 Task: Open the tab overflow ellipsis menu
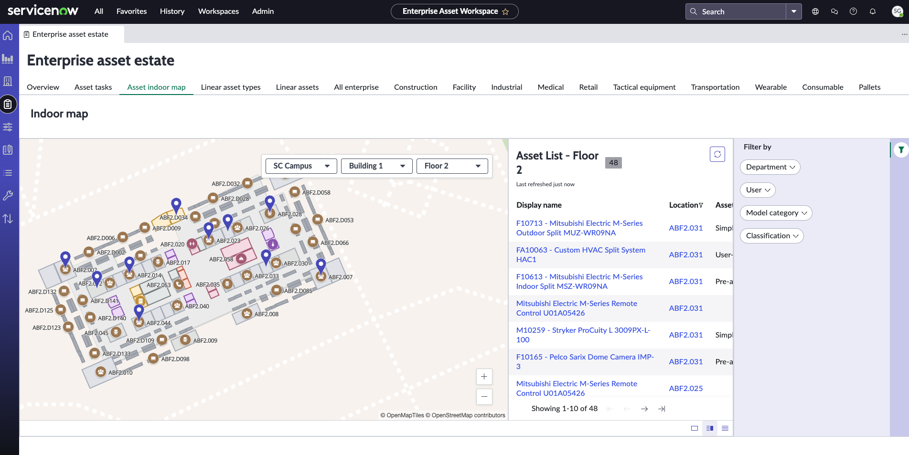click(904, 34)
